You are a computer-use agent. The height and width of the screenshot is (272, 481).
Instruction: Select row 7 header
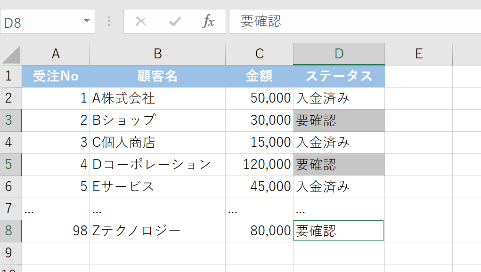[10, 209]
